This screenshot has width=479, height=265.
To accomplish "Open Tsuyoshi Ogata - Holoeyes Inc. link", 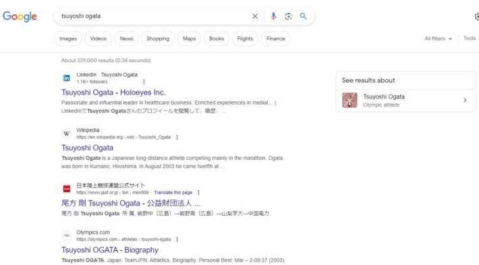I will tap(113, 92).
